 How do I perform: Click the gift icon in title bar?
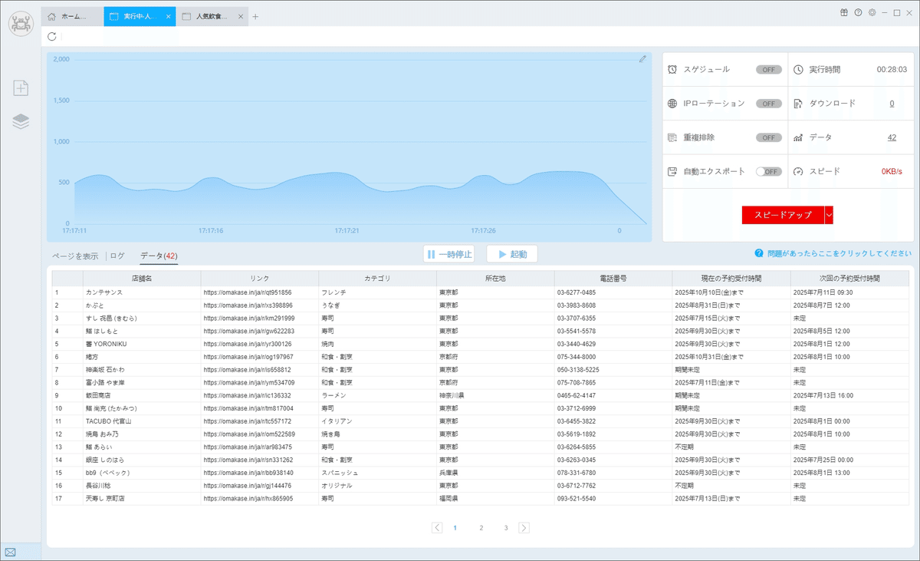coord(844,12)
